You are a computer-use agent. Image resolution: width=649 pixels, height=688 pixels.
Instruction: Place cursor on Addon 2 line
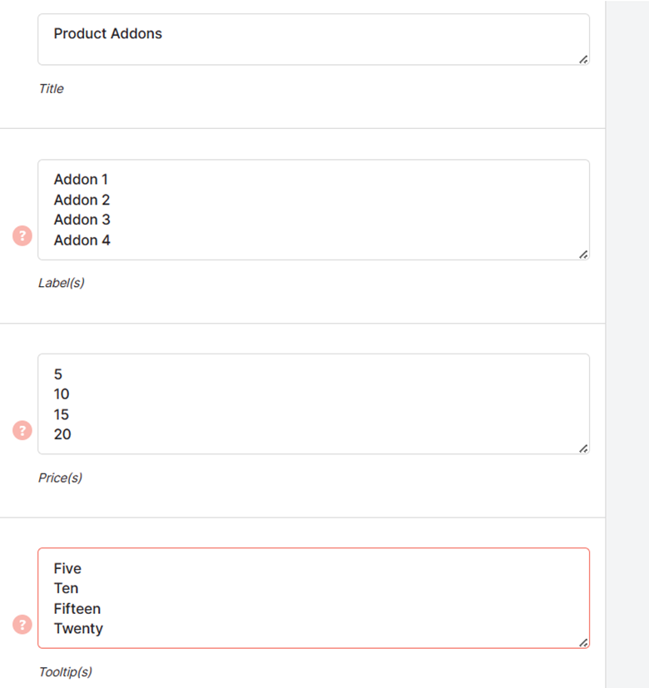click(82, 200)
